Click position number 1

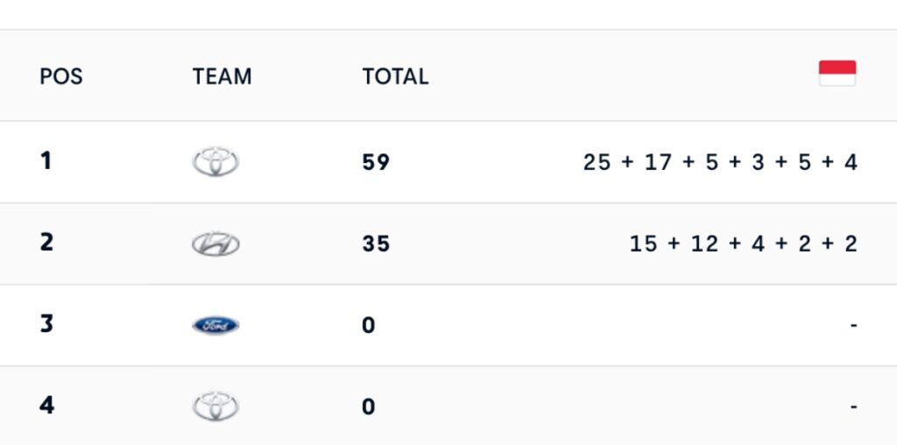point(46,162)
